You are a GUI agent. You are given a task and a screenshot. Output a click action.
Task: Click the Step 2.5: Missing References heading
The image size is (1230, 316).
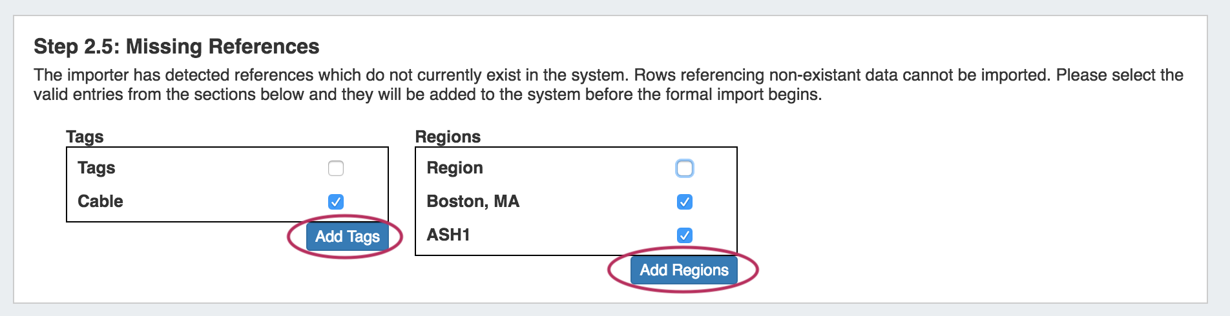click(176, 46)
